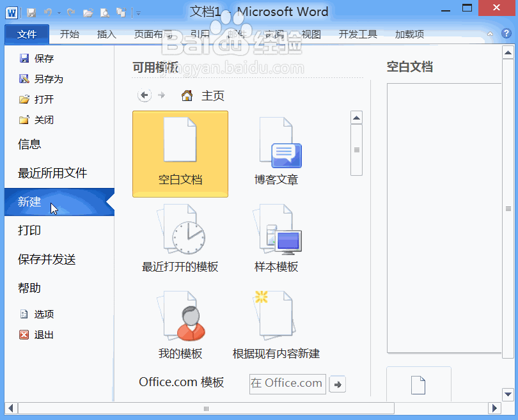Click the Print Preview magnifier icon

[x=105, y=13]
